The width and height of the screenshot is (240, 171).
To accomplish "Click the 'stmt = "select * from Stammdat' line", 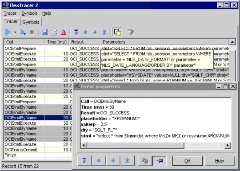I will point(155,136).
